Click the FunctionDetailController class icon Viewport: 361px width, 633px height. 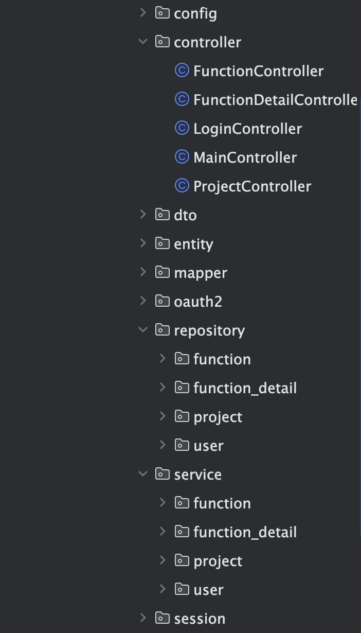(182, 99)
